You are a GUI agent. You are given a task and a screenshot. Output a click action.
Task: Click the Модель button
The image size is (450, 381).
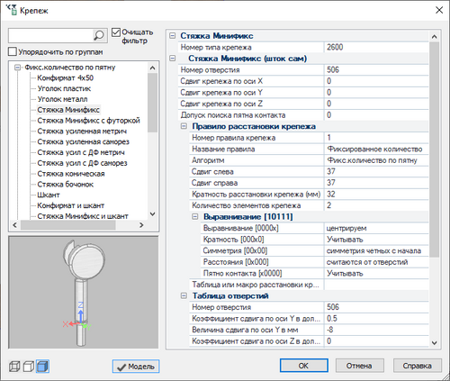(136, 367)
